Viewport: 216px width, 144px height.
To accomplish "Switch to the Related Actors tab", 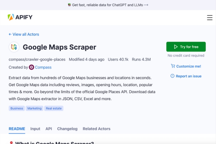I will (x=96, y=129).
